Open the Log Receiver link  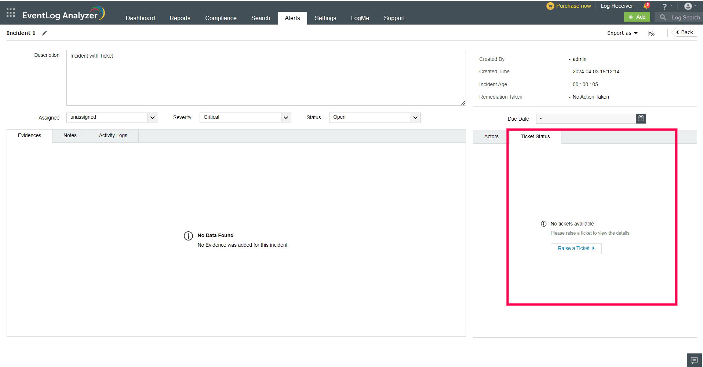616,6
